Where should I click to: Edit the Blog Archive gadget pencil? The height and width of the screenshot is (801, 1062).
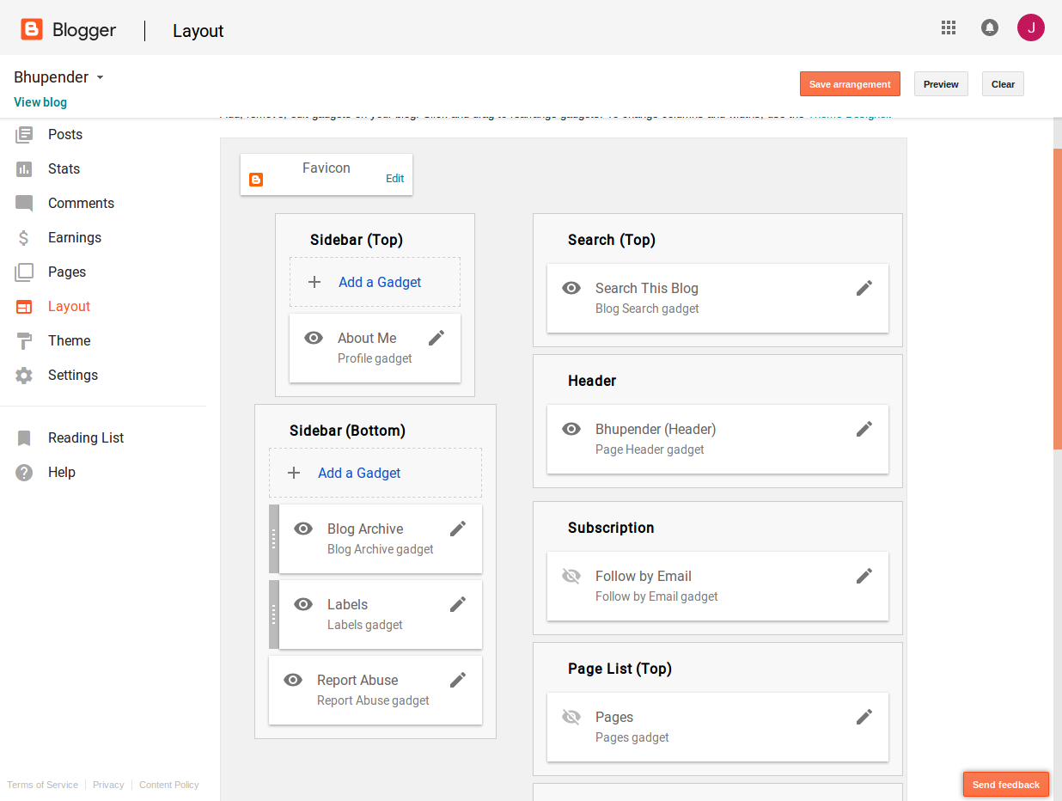[x=458, y=529]
